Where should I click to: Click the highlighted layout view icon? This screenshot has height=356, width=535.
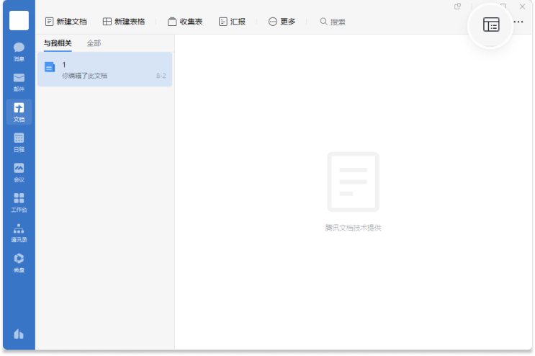pyautogui.click(x=491, y=25)
